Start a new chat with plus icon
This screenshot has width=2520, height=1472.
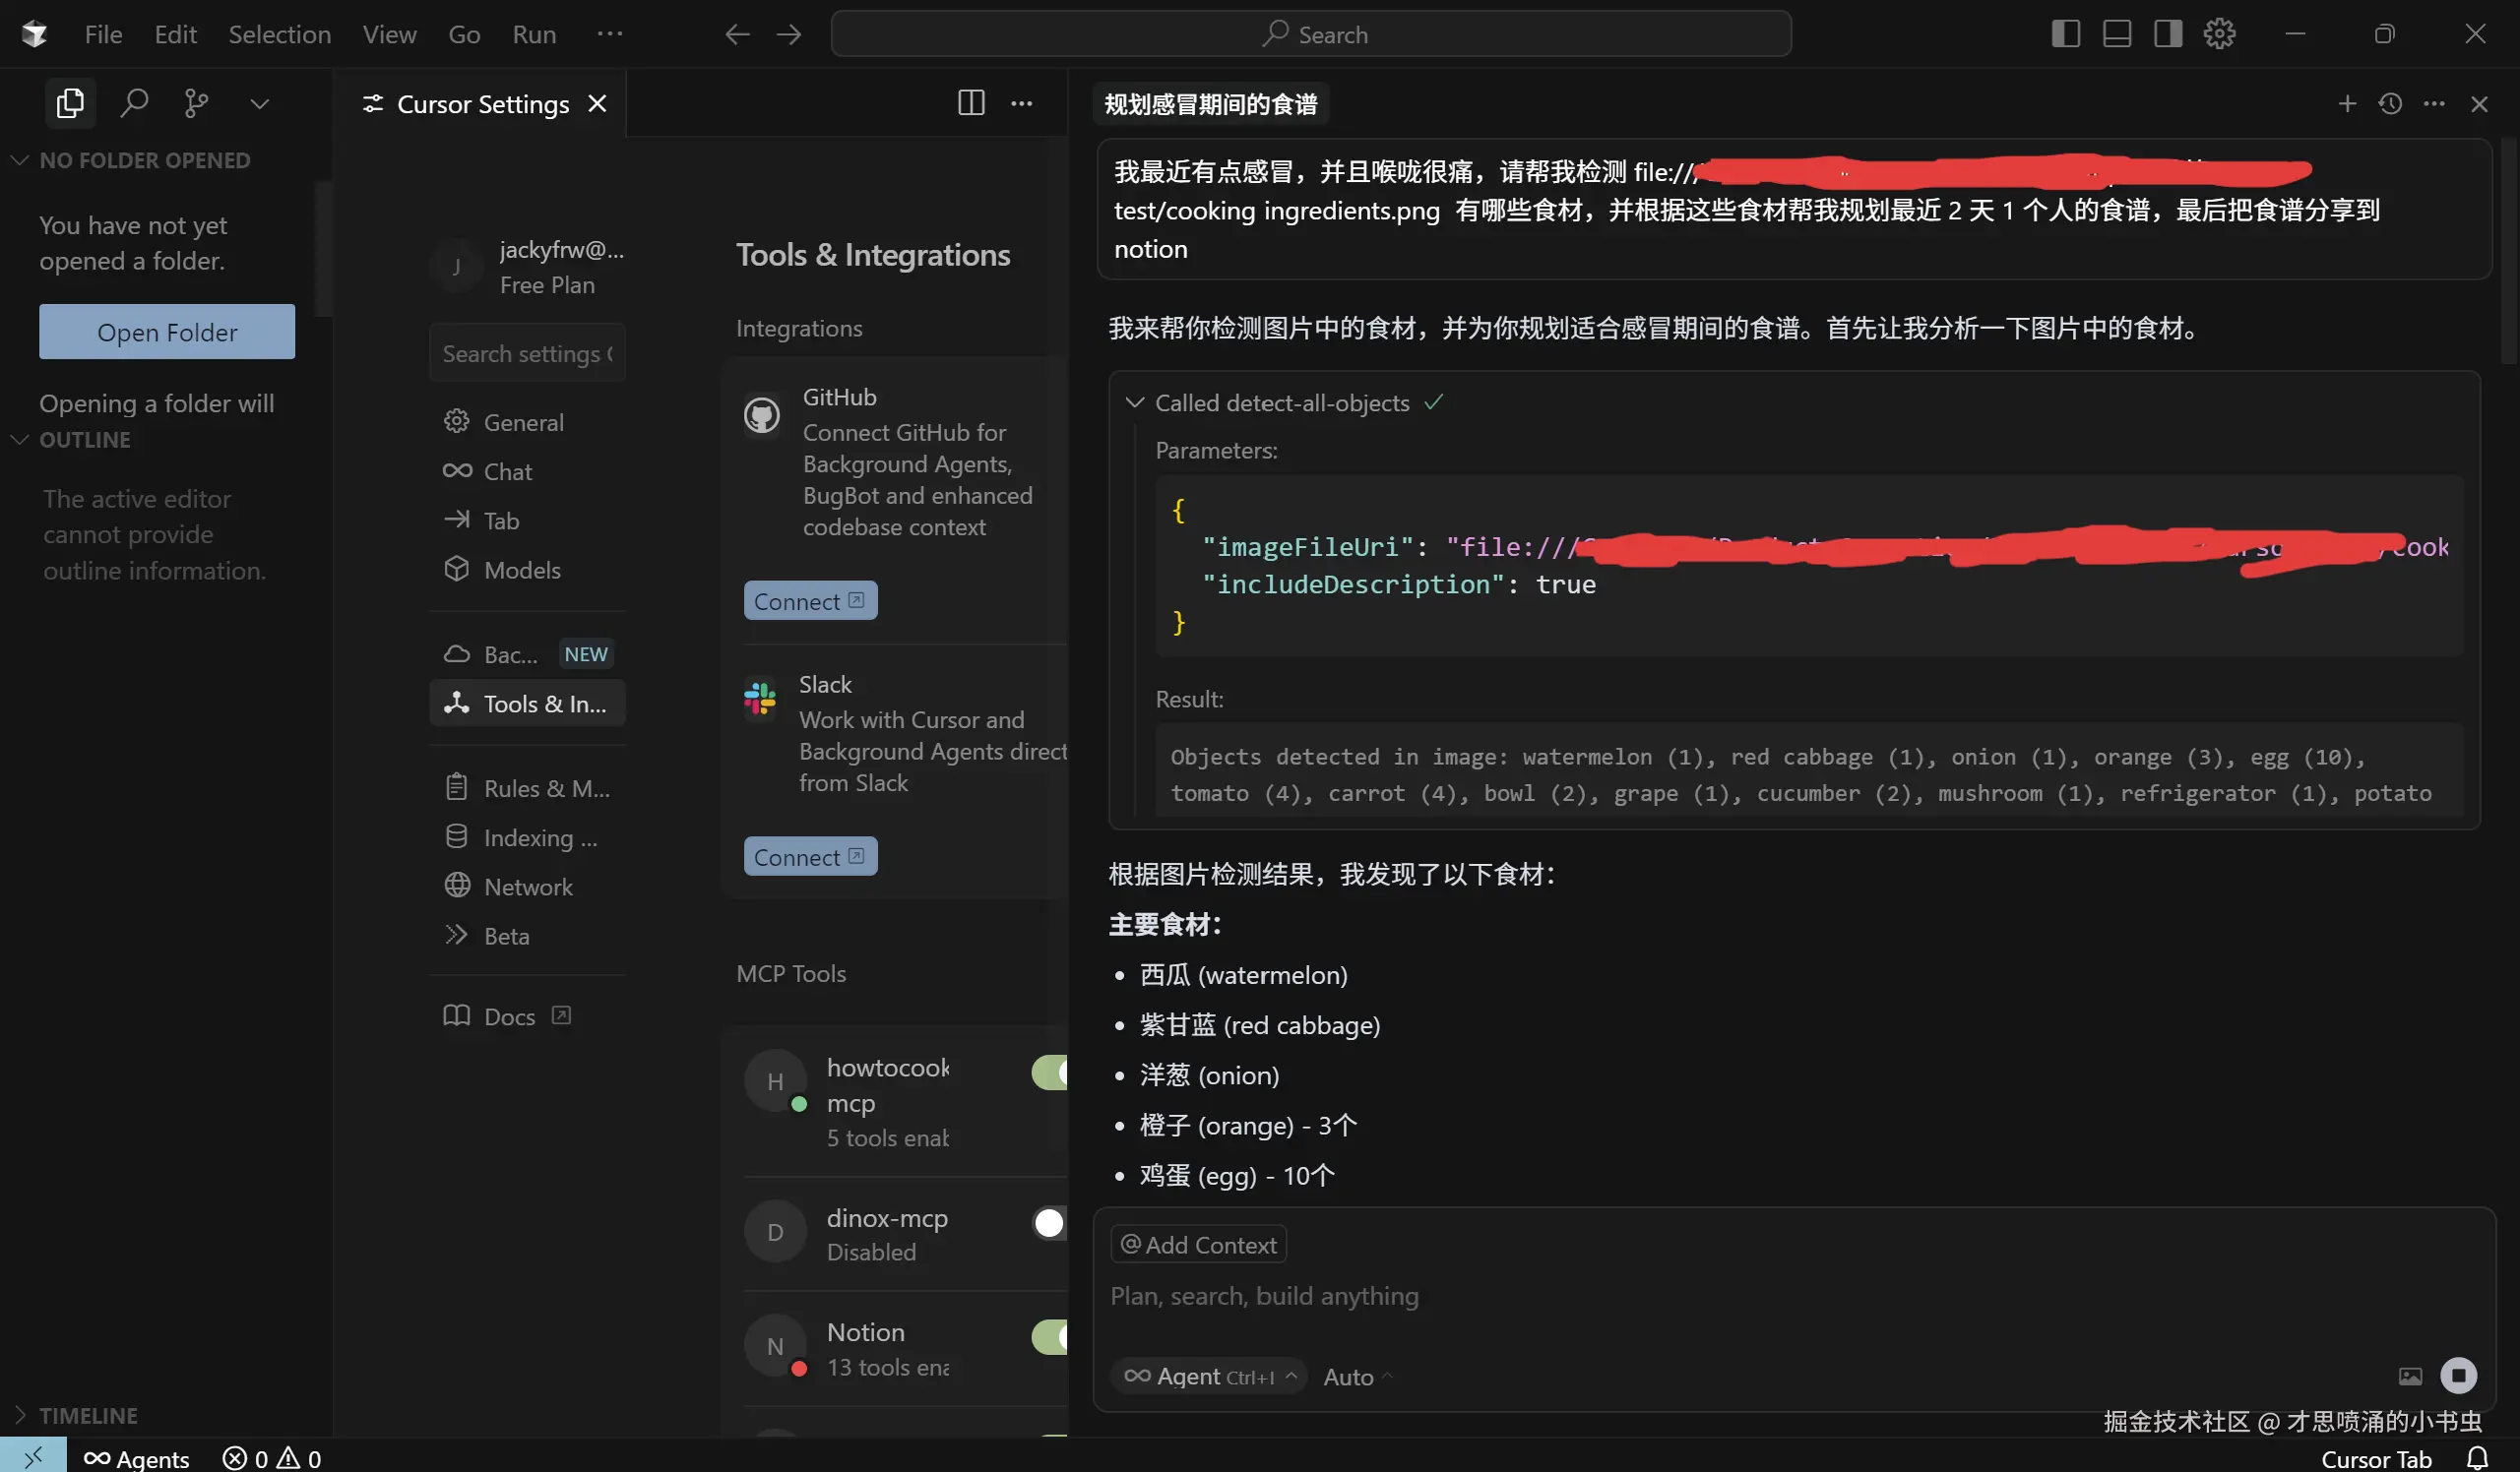coord(2347,104)
